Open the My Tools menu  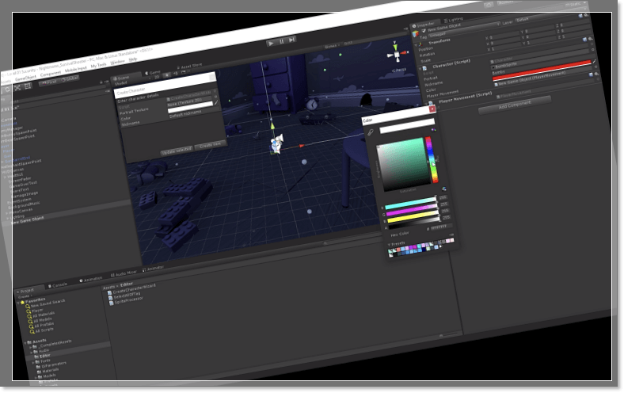tap(98, 65)
